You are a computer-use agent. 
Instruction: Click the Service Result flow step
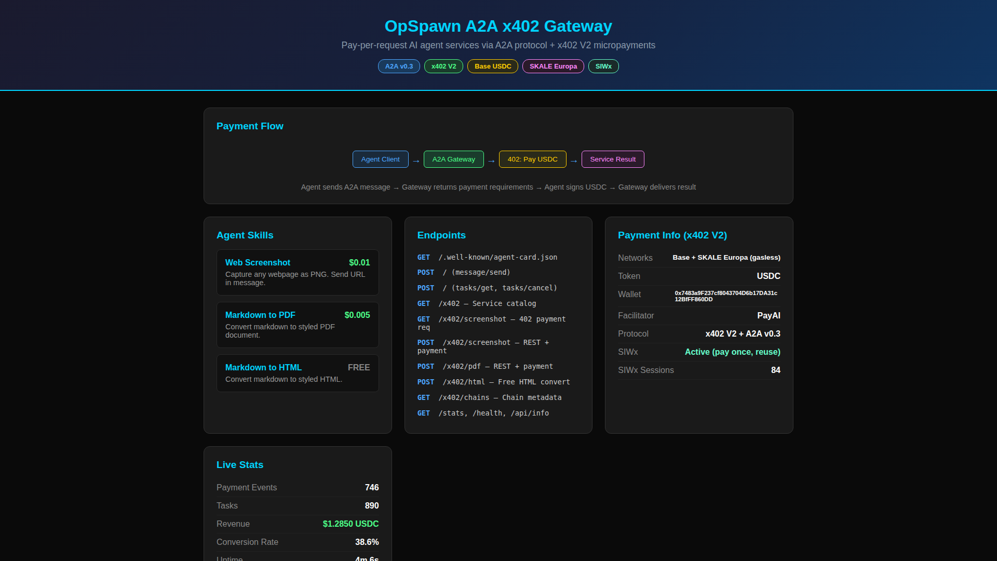[613, 159]
